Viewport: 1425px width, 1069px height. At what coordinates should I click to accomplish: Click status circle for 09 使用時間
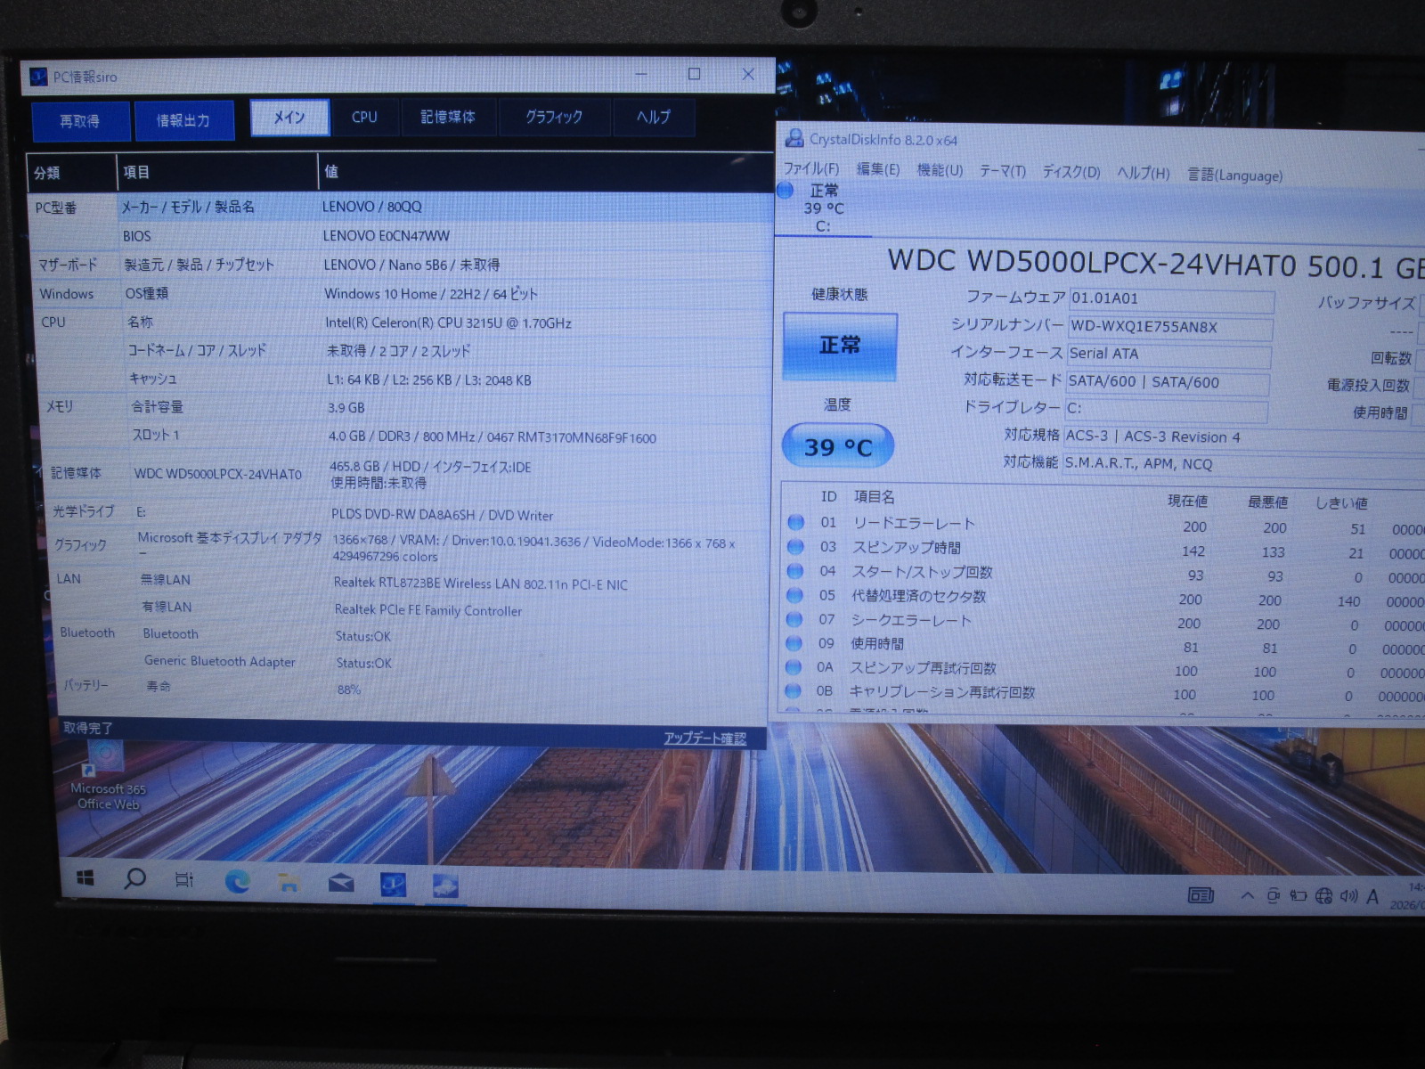(794, 643)
